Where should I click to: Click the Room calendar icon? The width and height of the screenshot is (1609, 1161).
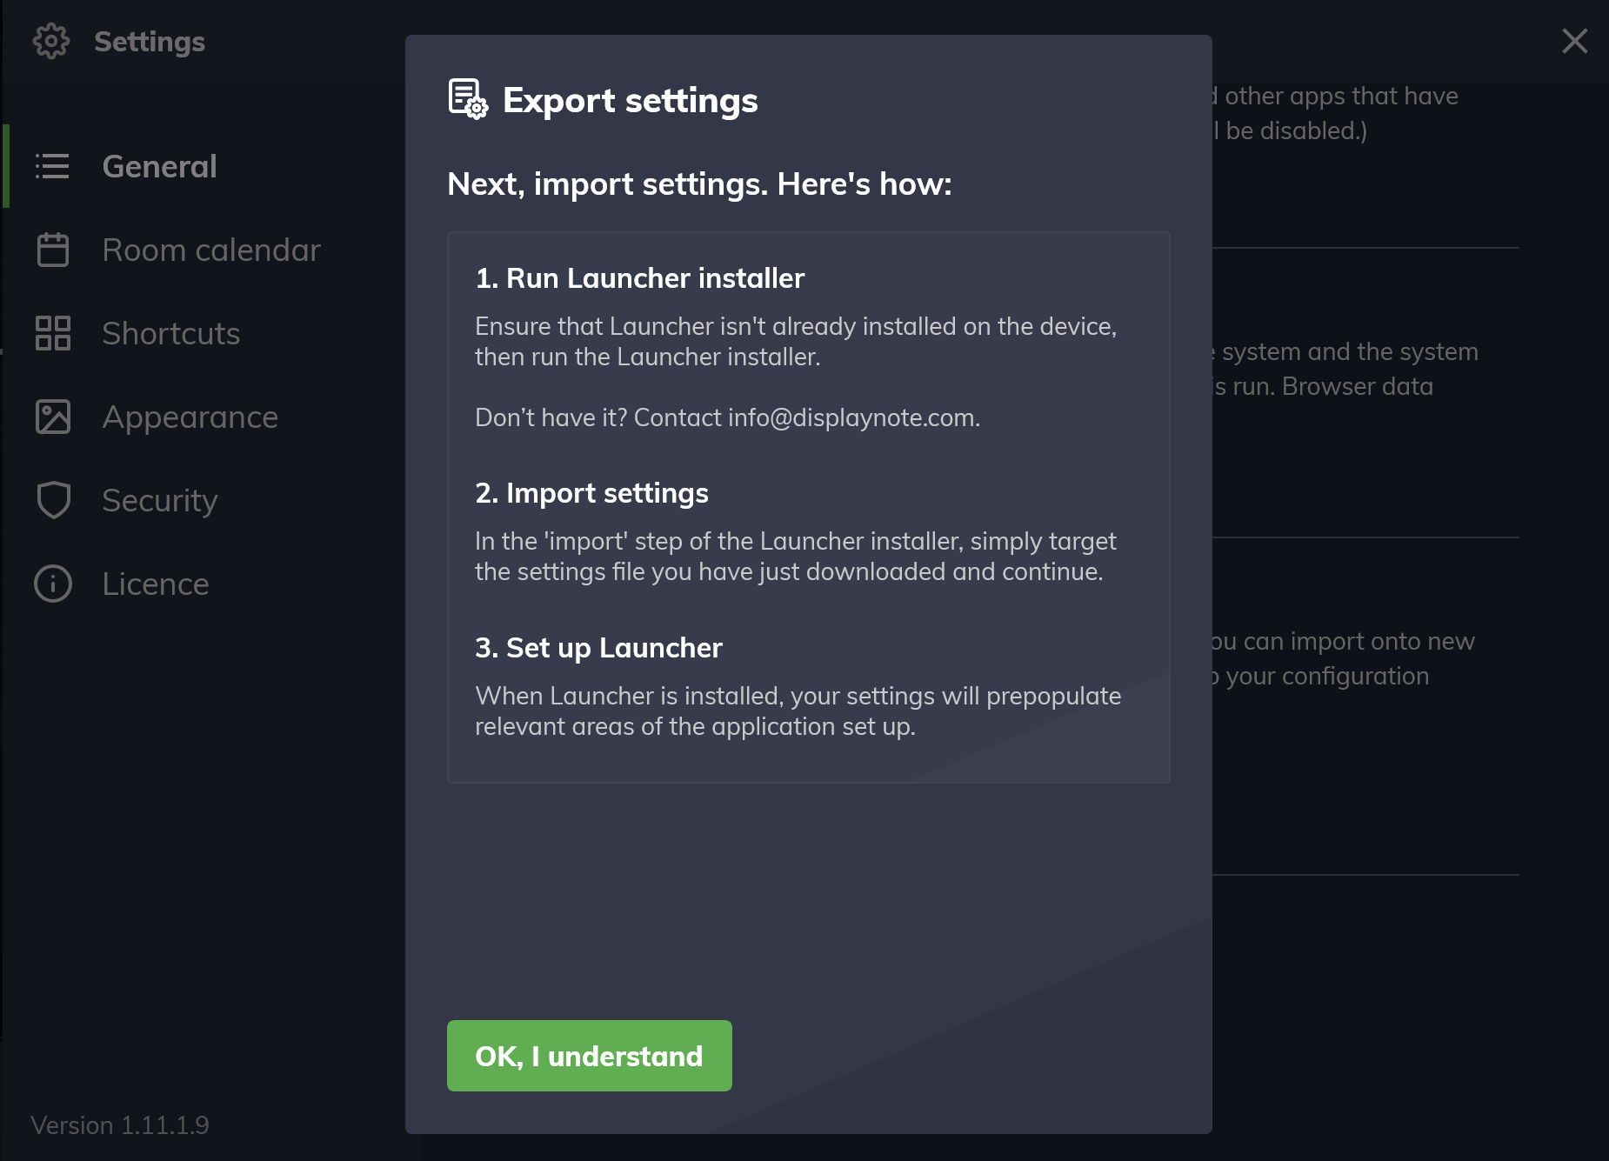tap(53, 250)
